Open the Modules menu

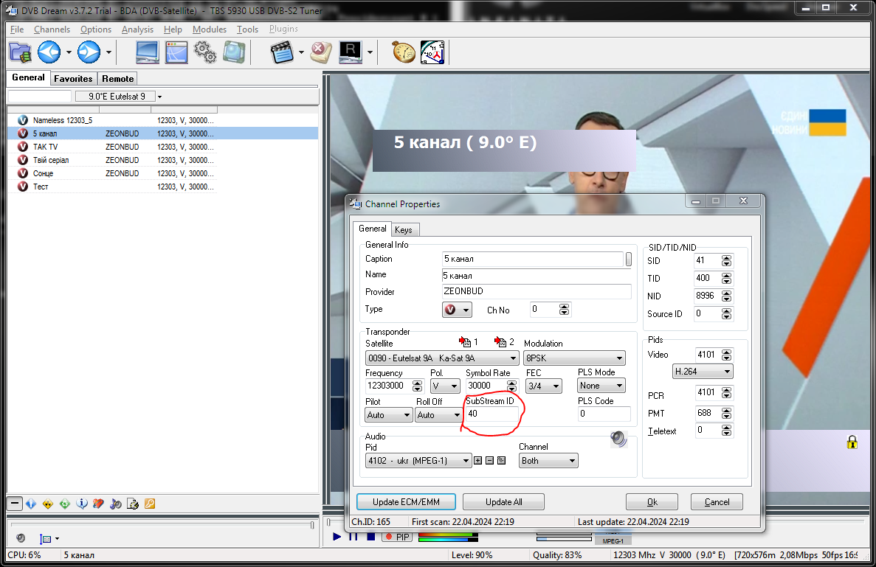[210, 29]
